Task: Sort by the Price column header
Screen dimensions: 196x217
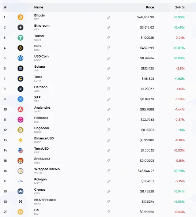Action: pos(150,7)
